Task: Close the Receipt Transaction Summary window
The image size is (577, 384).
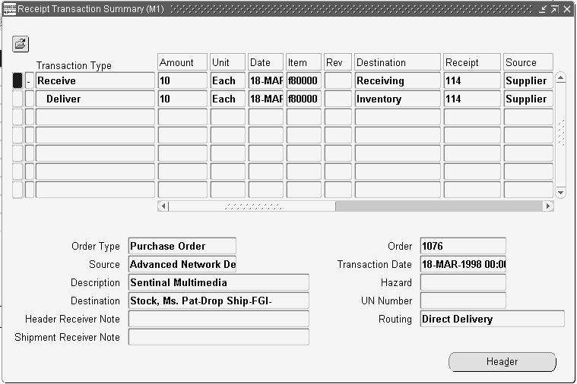Action: [x=567, y=9]
